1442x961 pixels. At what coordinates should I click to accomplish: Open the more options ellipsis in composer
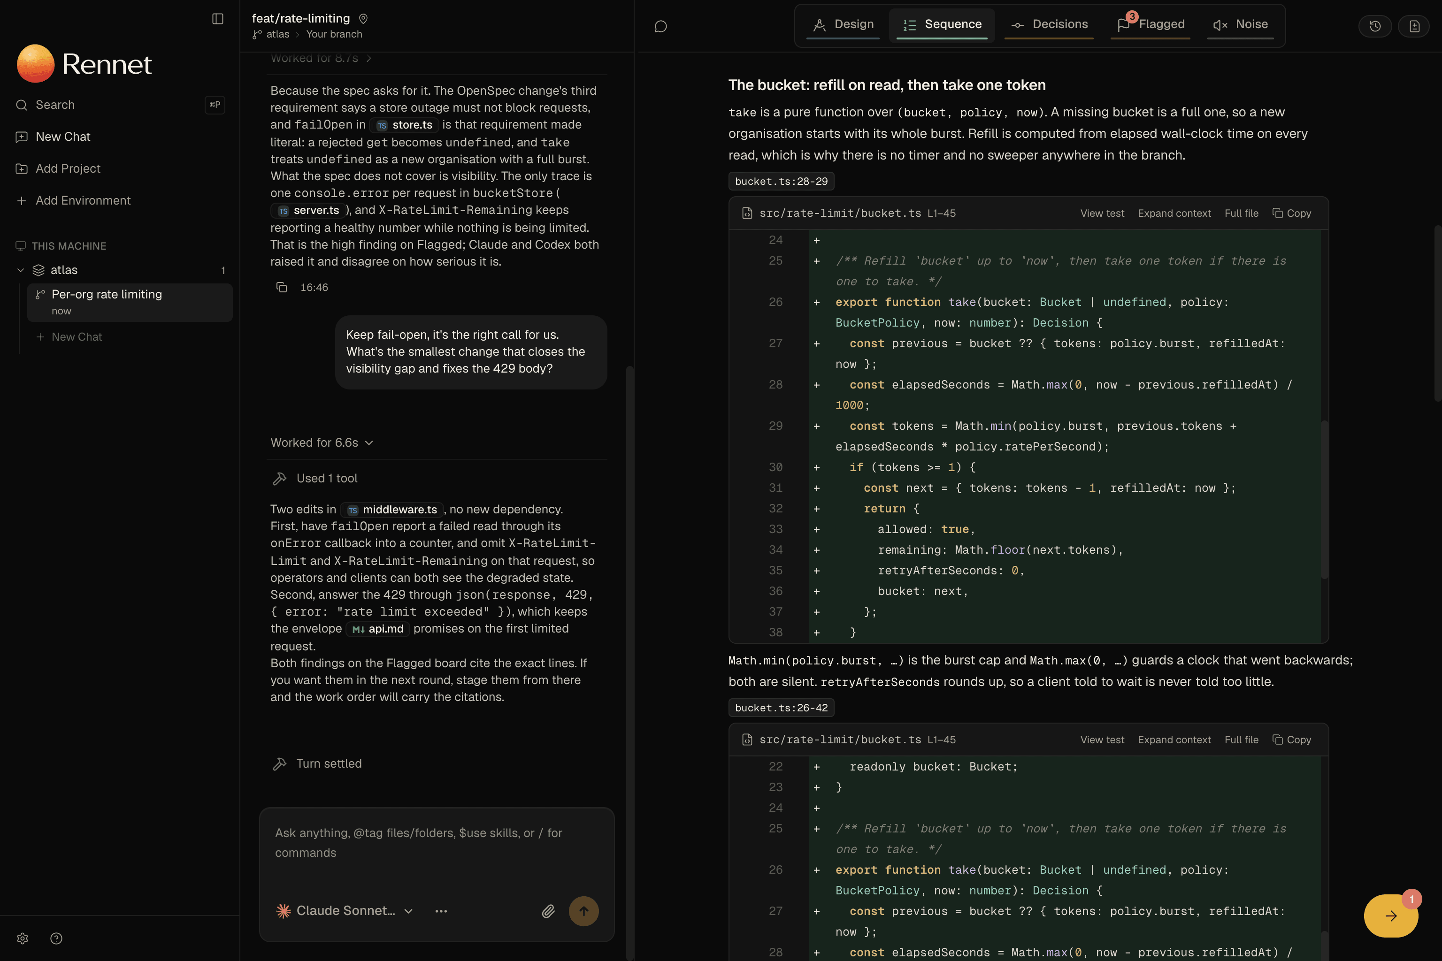click(x=441, y=911)
